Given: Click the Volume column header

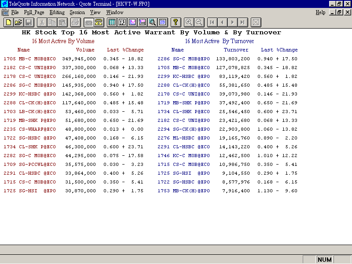Looking at the screenshot, I should pyautogui.click(x=85, y=50).
